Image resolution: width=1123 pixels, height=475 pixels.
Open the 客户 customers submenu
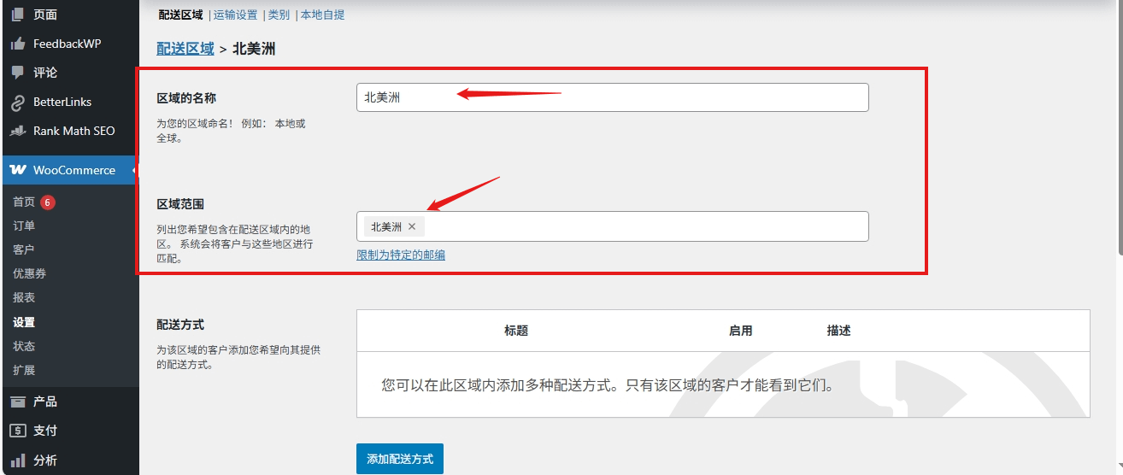[24, 249]
